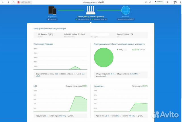Click the insecure connection warning icon
Image resolution: width=182 pixels, height=122 pixels.
pos(18,2)
